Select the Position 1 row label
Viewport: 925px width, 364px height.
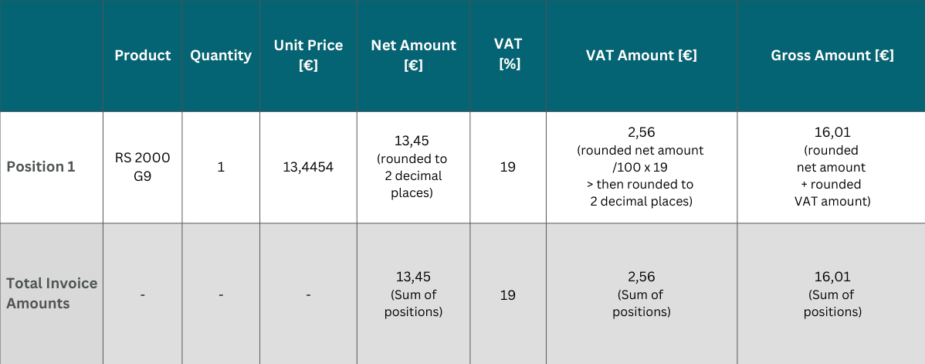pyautogui.click(x=41, y=167)
